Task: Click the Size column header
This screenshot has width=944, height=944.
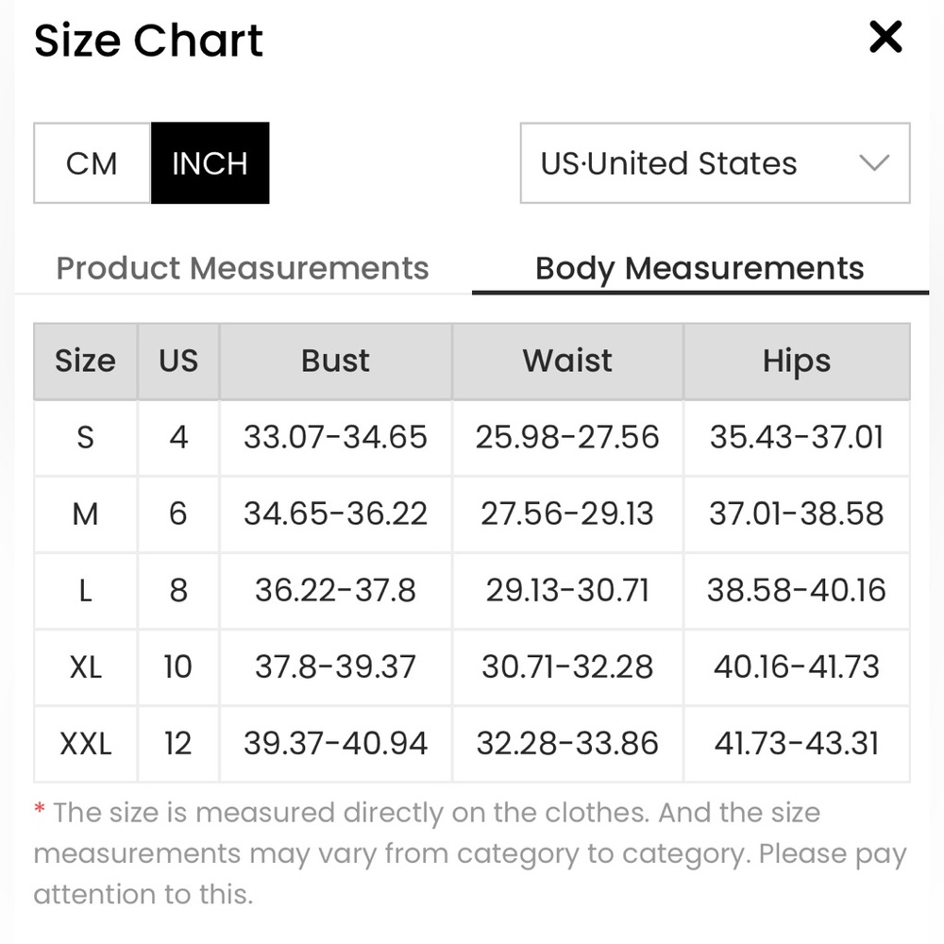Action: pyautogui.click(x=86, y=362)
